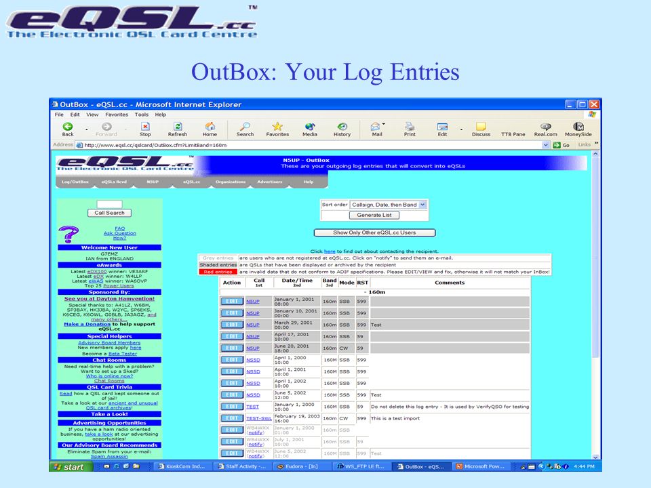Select the Log/OutBox site tab
The width and height of the screenshot is (651, 488).
coord(75,182)
